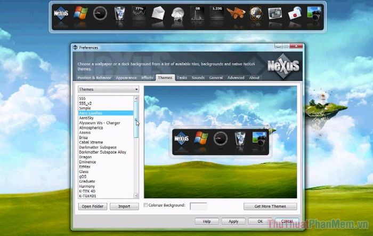Click the colorize background color swatch
Image resolution: width=373 pixels, height=236 pixels.
tap(198, 206)
